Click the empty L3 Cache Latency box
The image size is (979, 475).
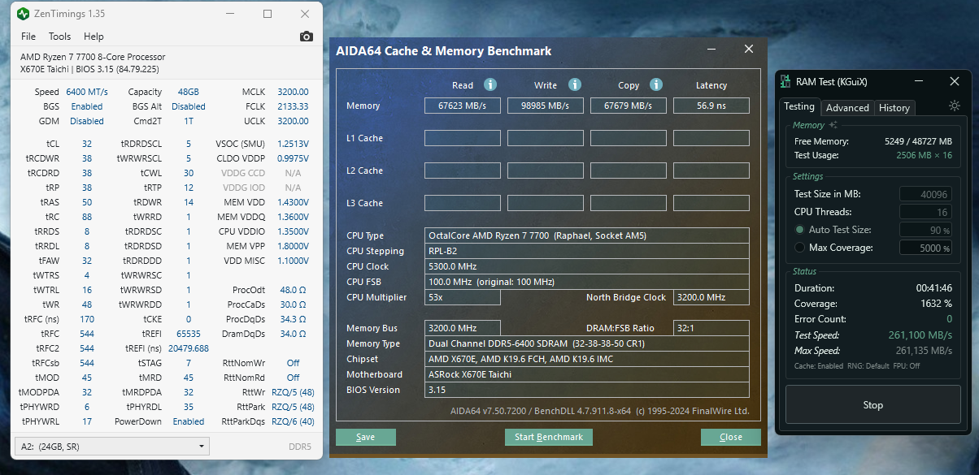(711, 203)
